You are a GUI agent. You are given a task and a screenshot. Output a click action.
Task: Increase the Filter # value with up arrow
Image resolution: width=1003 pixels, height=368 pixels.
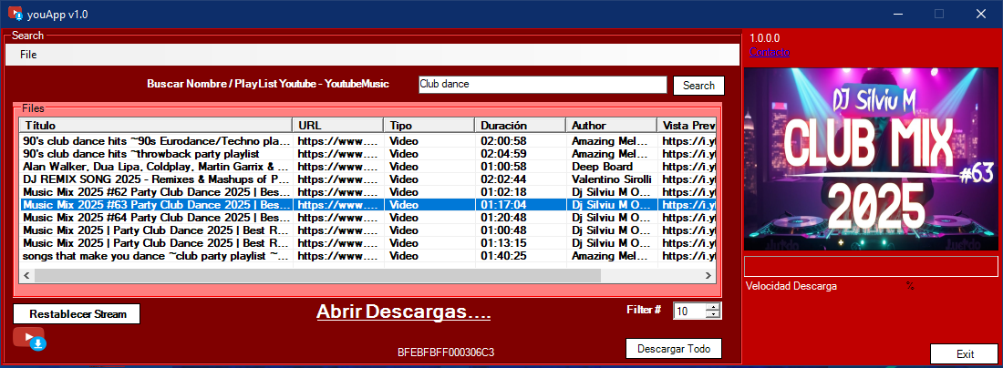pyautogui.click(x=713, y=307)
